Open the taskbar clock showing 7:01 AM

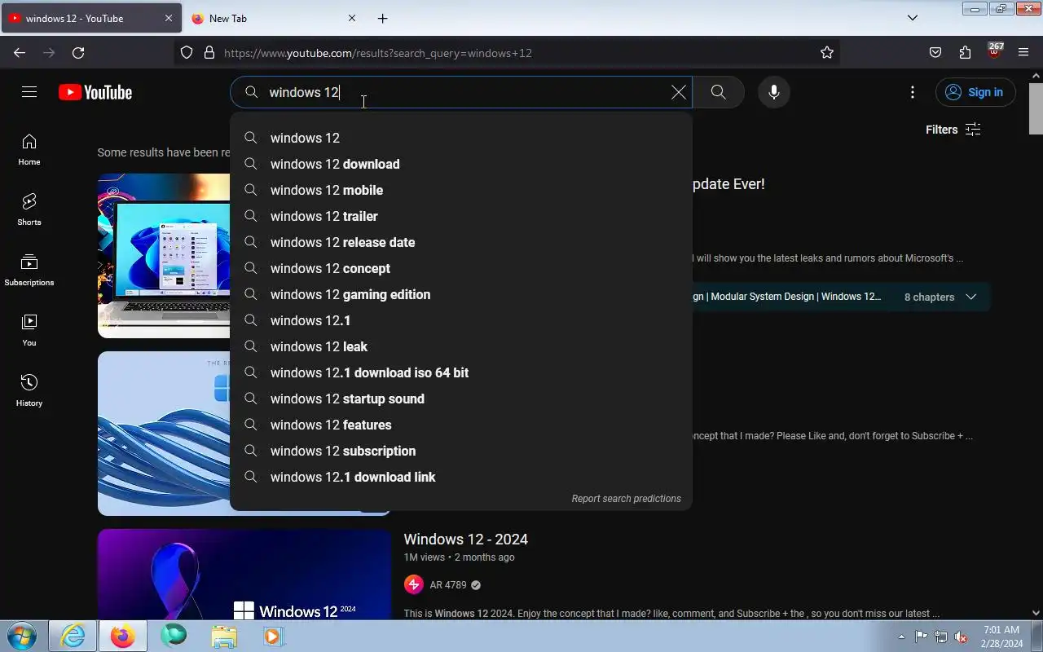[1001, 637]
